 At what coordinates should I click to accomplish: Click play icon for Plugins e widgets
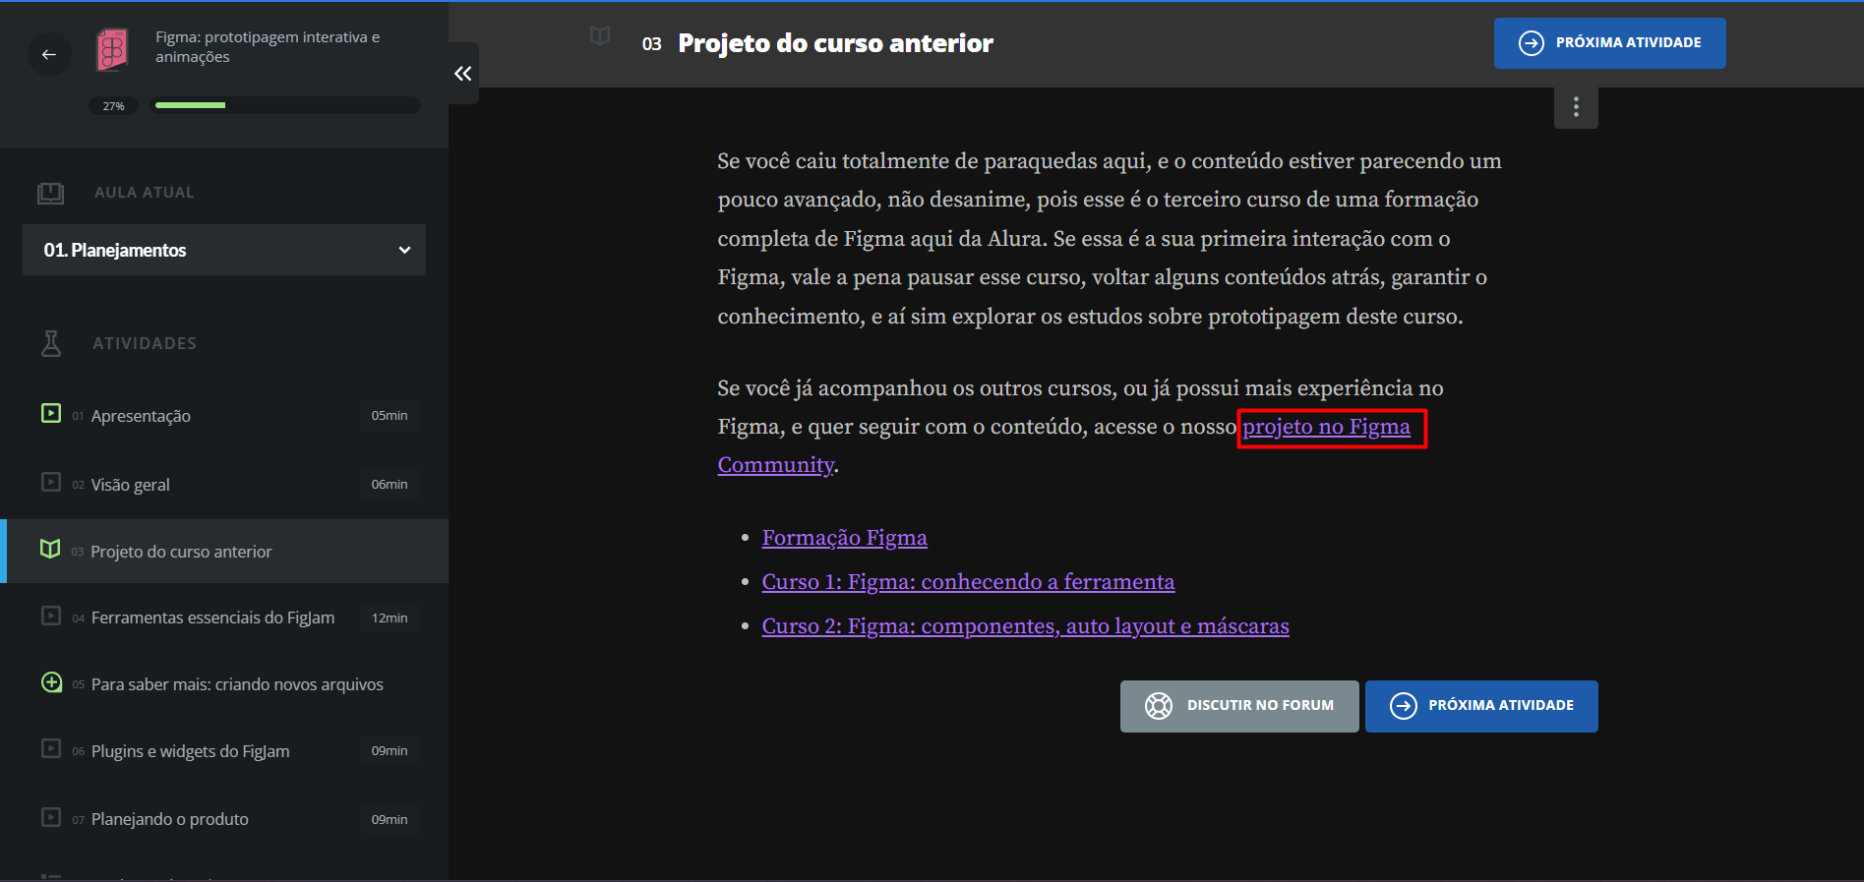(51, 748)
